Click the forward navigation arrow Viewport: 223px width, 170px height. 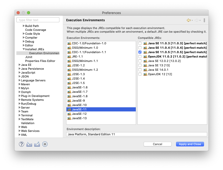pos(197,20)
